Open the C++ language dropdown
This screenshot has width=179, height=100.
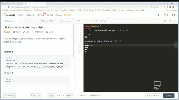pyautogui.click(x=84, y=21)
